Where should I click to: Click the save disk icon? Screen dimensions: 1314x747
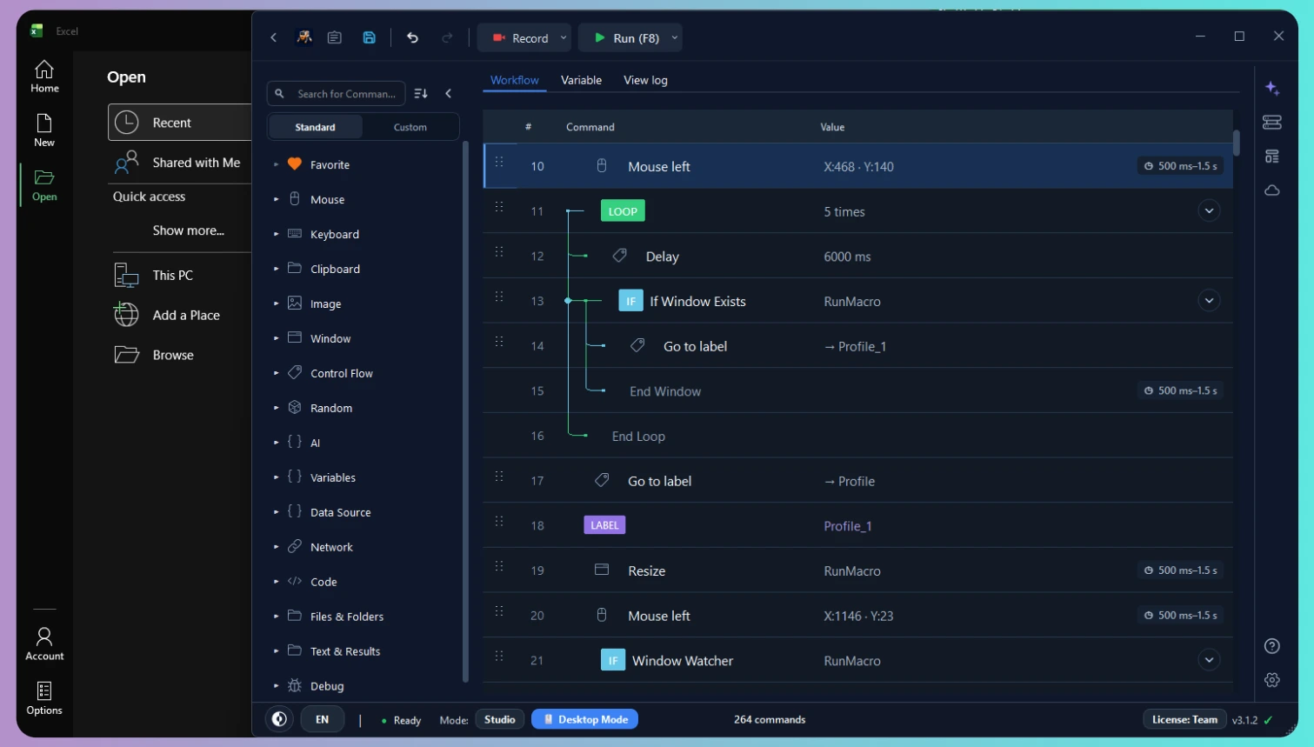coord(370,37)
